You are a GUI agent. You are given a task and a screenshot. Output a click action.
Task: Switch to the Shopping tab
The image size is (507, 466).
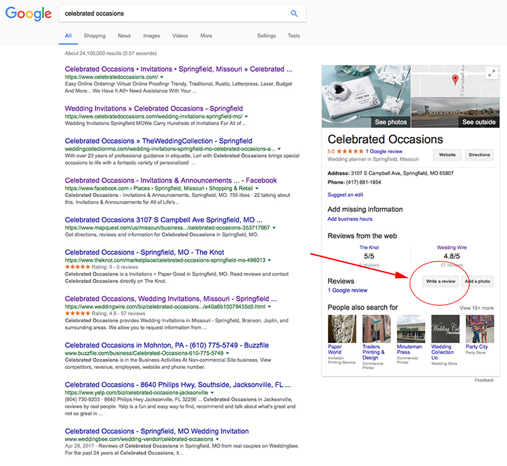pos(95,36)
